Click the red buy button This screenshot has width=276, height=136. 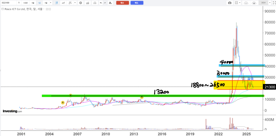click(123, 3)
